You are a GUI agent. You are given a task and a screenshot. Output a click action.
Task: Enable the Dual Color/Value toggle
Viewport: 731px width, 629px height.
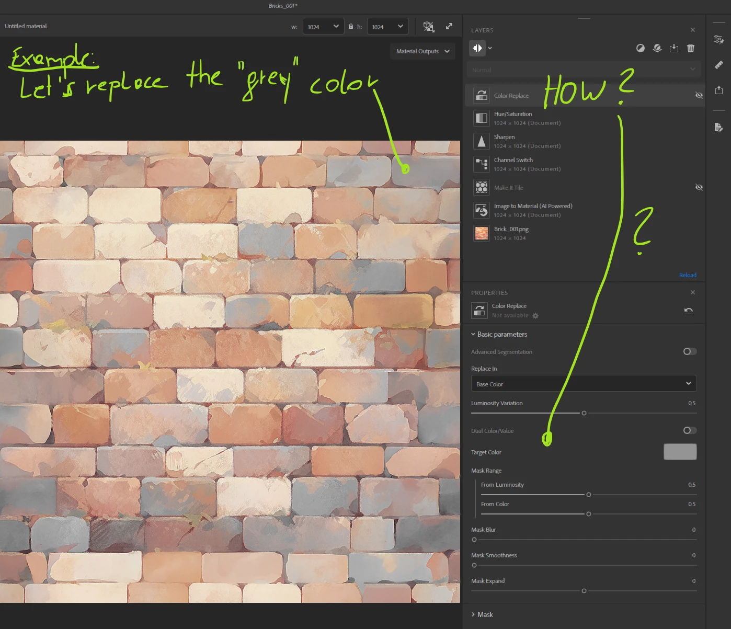tap(690, 430)
